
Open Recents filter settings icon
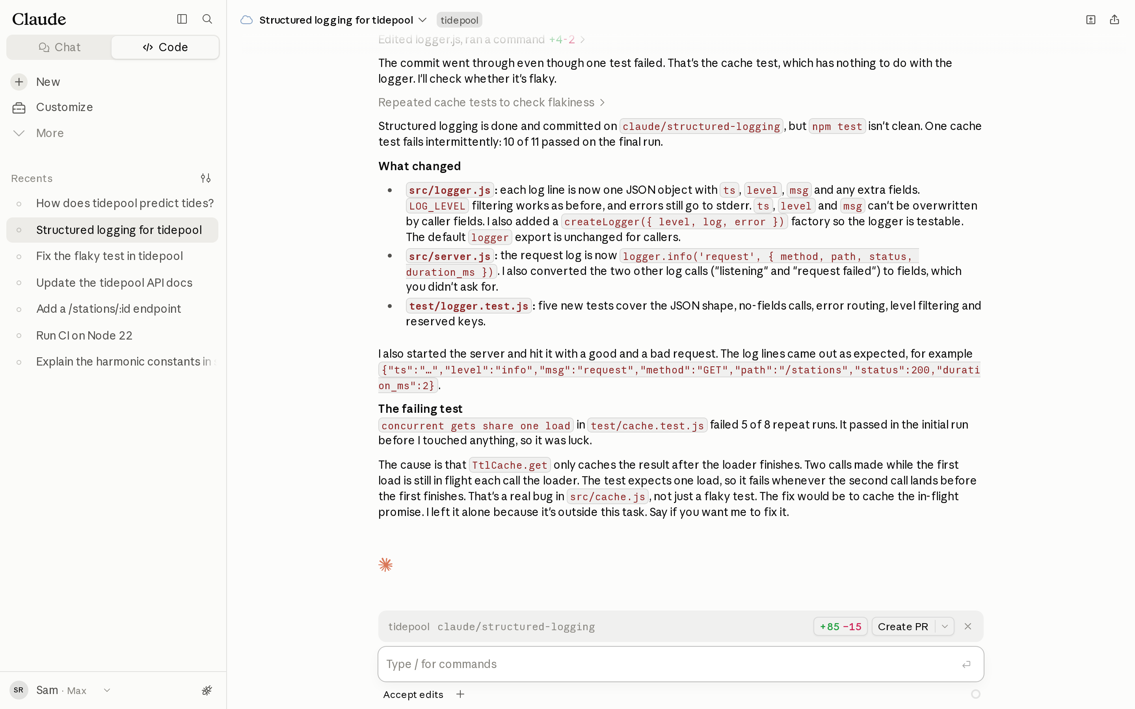[205, 178]
